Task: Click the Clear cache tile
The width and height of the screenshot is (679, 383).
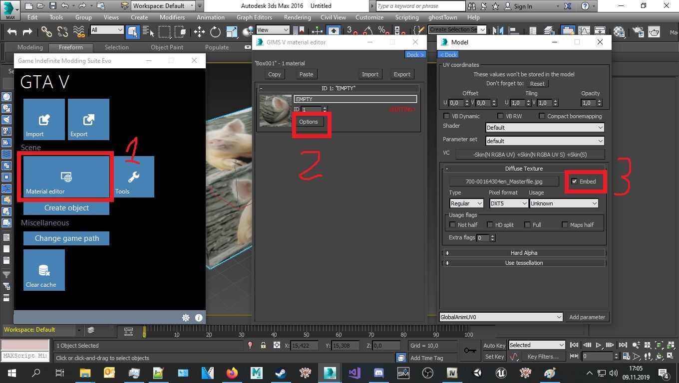Action: pos(44,270)
